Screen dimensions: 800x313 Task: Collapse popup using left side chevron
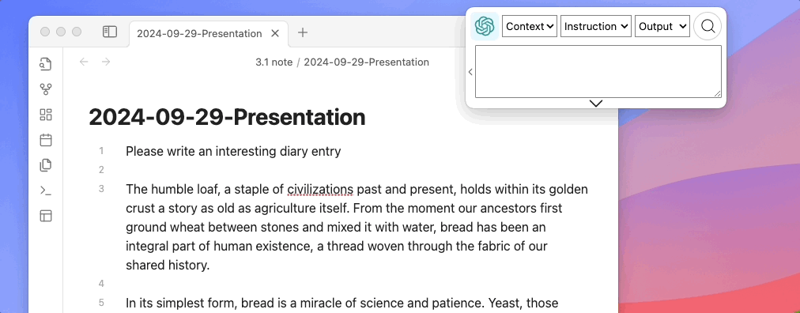point(470,72)
